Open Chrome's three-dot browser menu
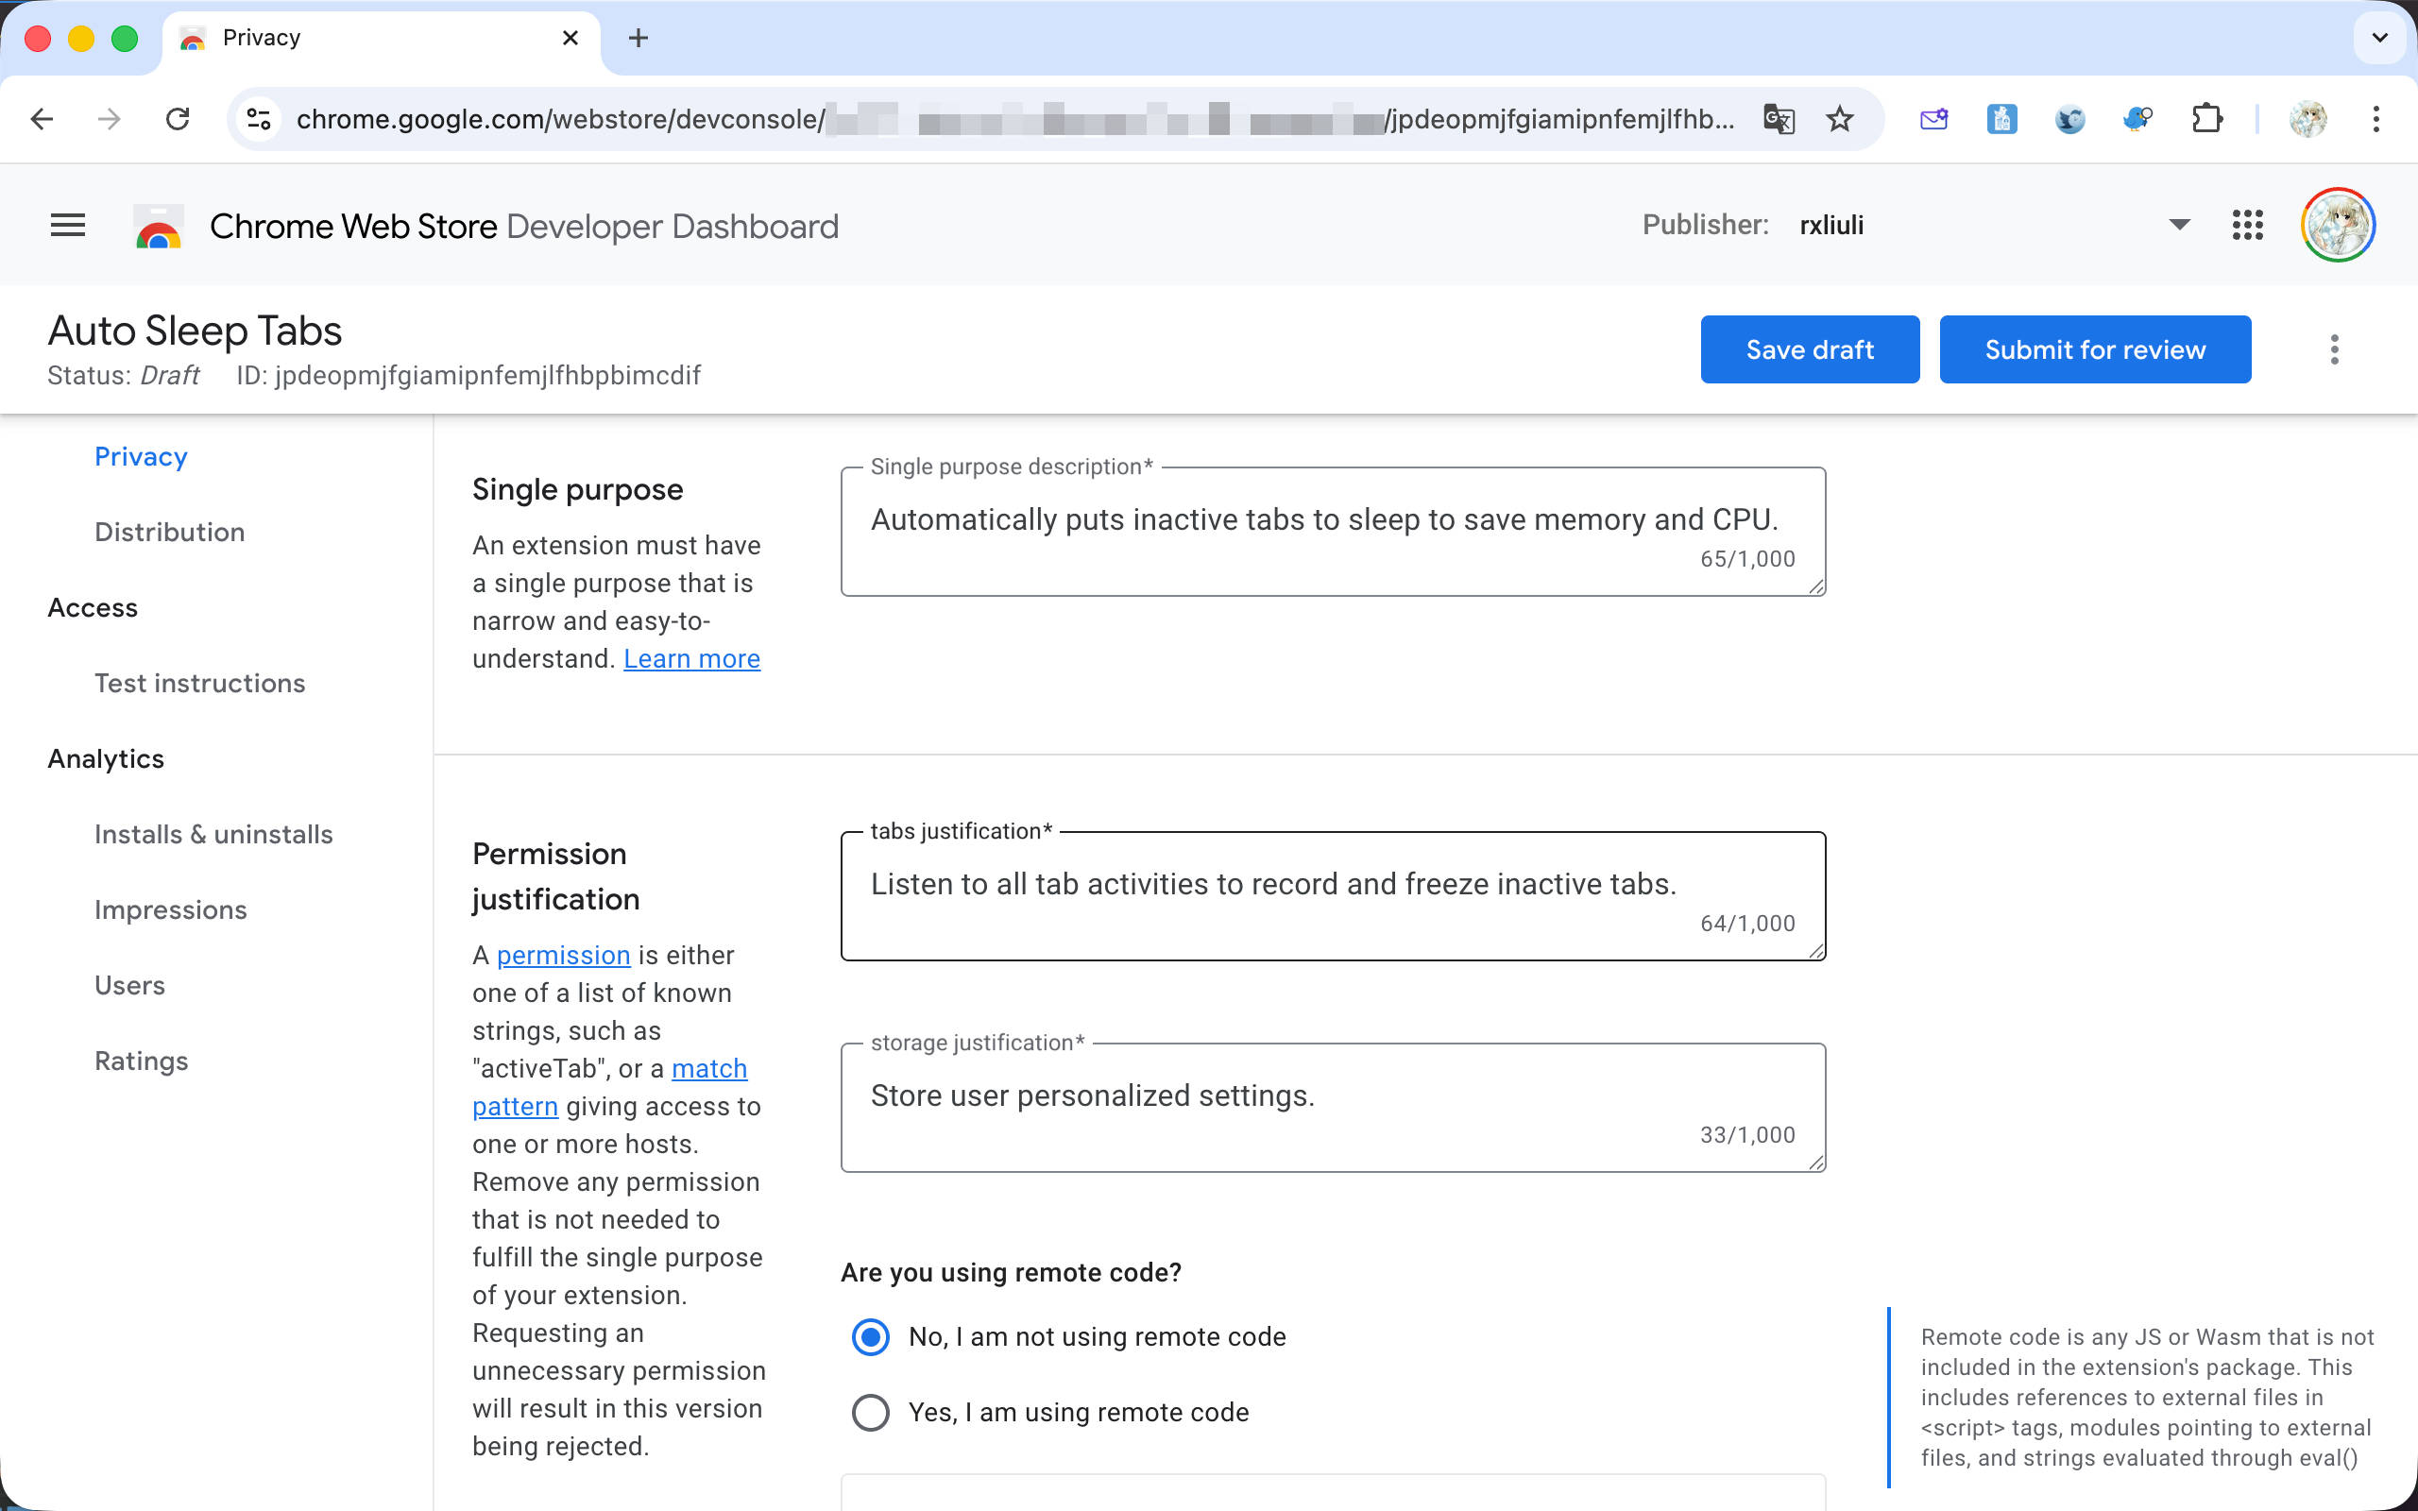Image resolution: width=2418 pixels, height=1511 pixels. pos(2376,120)
